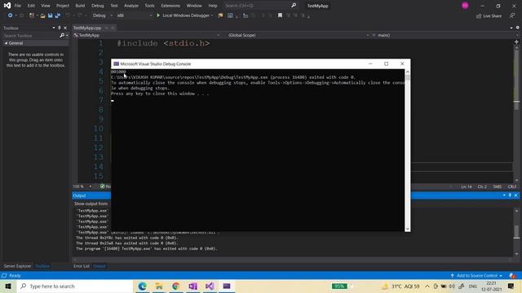522x293 pixels.
Task: Open the Debug configuration dropdown
Action: pyautogui.click(x=111, y=15)
